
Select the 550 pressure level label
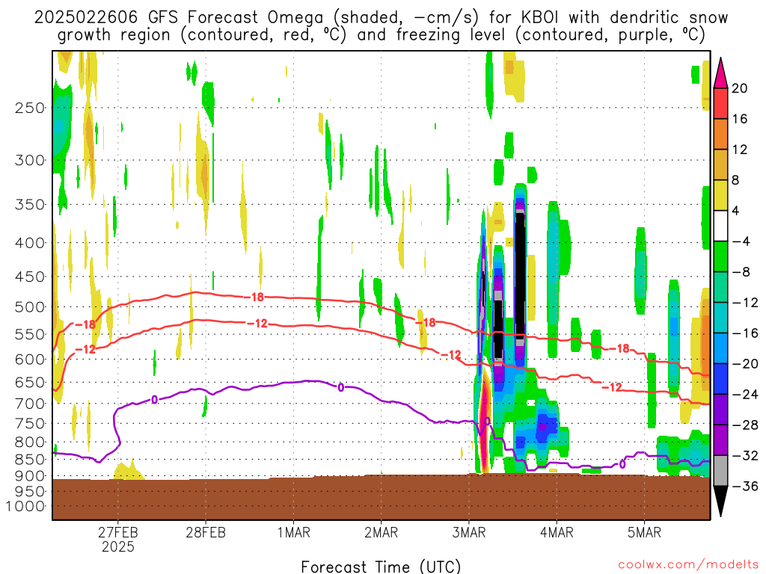(30, 334)
